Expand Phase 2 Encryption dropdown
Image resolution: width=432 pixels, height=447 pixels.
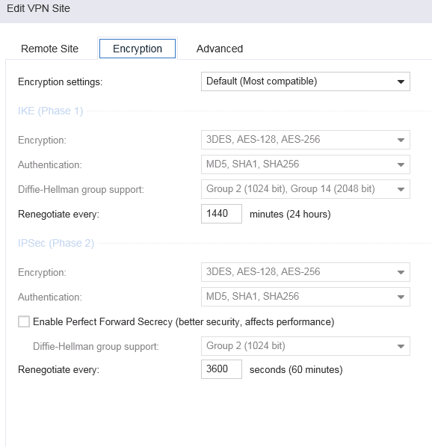click(x=306, y=272)
